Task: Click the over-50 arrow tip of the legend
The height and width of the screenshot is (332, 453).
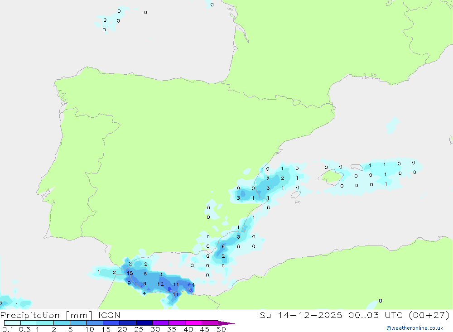Action: [x=226, y=323]
